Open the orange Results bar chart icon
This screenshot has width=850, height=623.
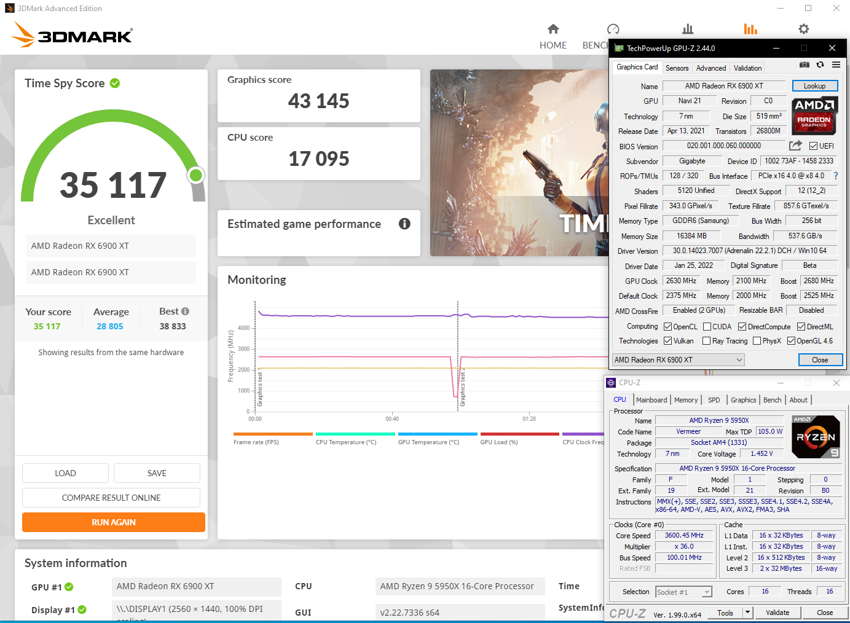coord(750,29)
